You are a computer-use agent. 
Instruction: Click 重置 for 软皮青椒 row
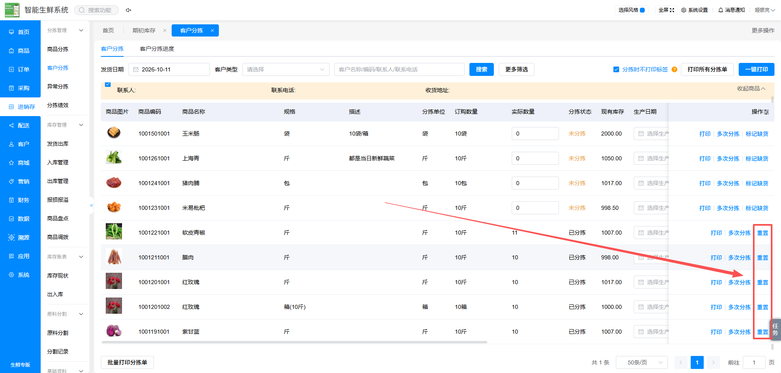pos(763,233)
